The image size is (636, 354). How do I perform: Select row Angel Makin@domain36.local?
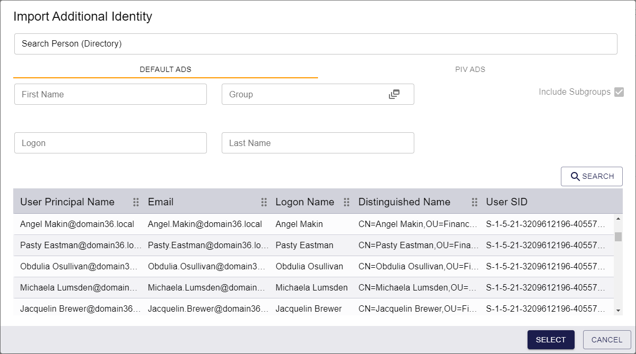point(314,224)
